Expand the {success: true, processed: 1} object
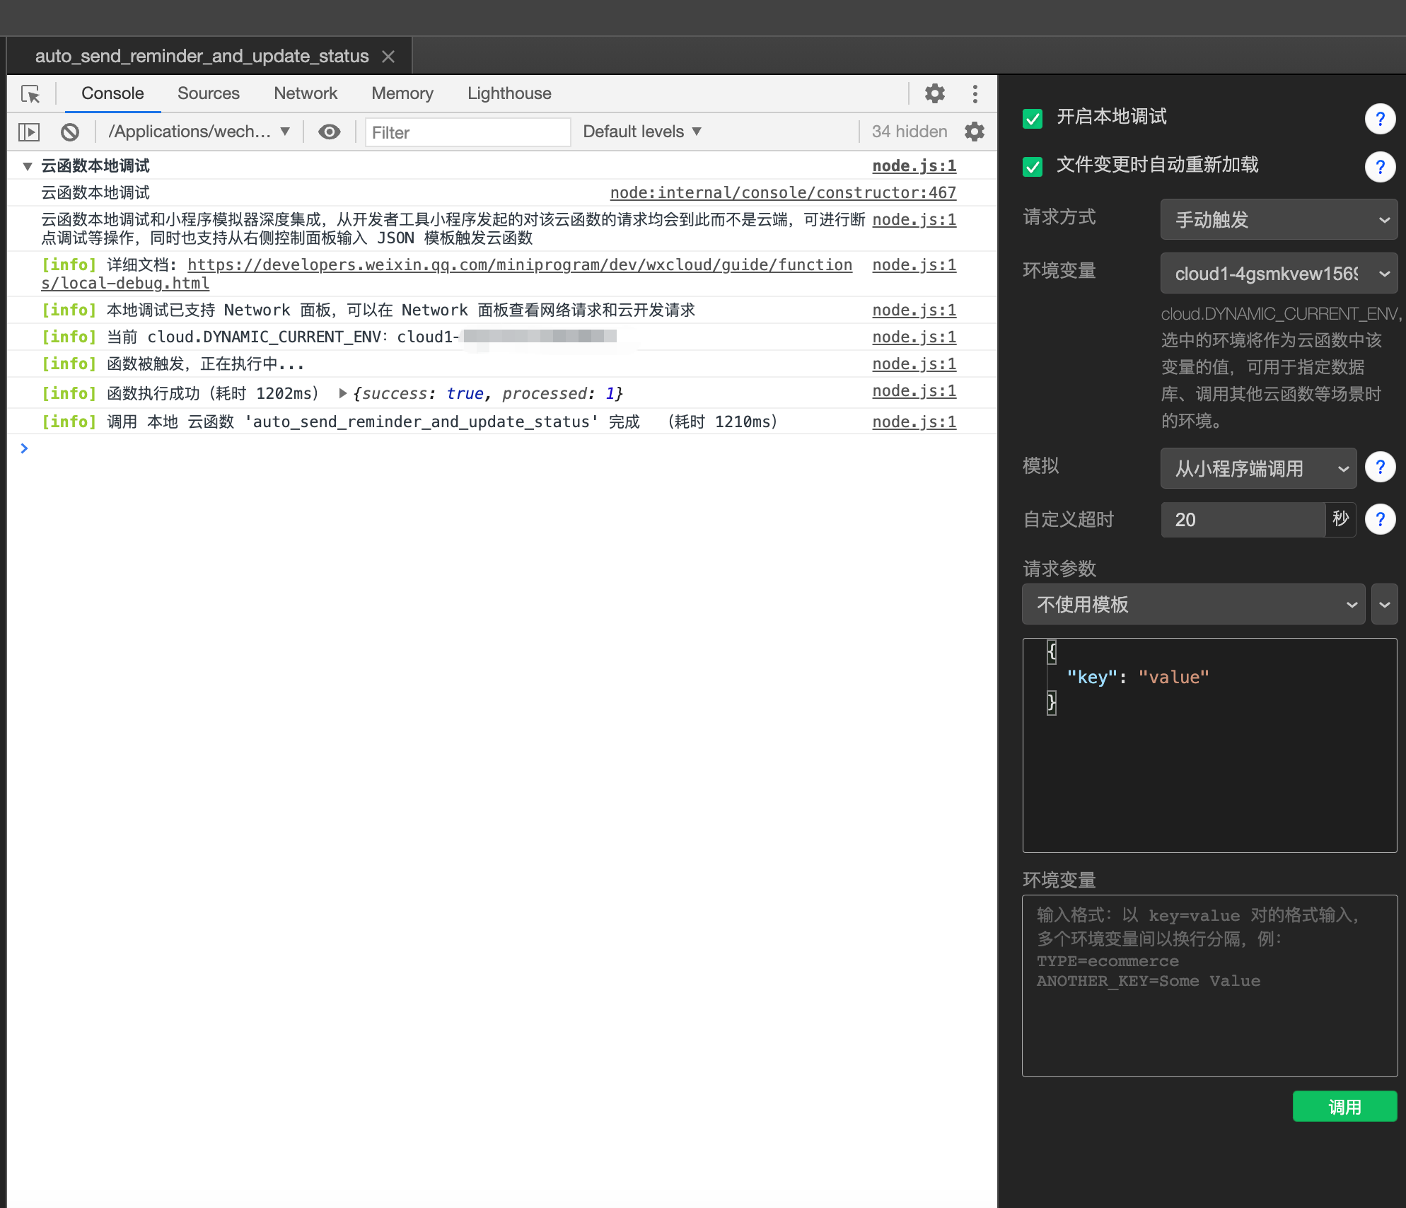The height and width of the screenshot is (1208, 1406). (343, 393)
